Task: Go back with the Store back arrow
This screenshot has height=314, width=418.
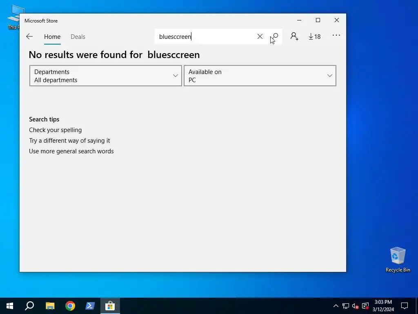Action: pos(29,36)
